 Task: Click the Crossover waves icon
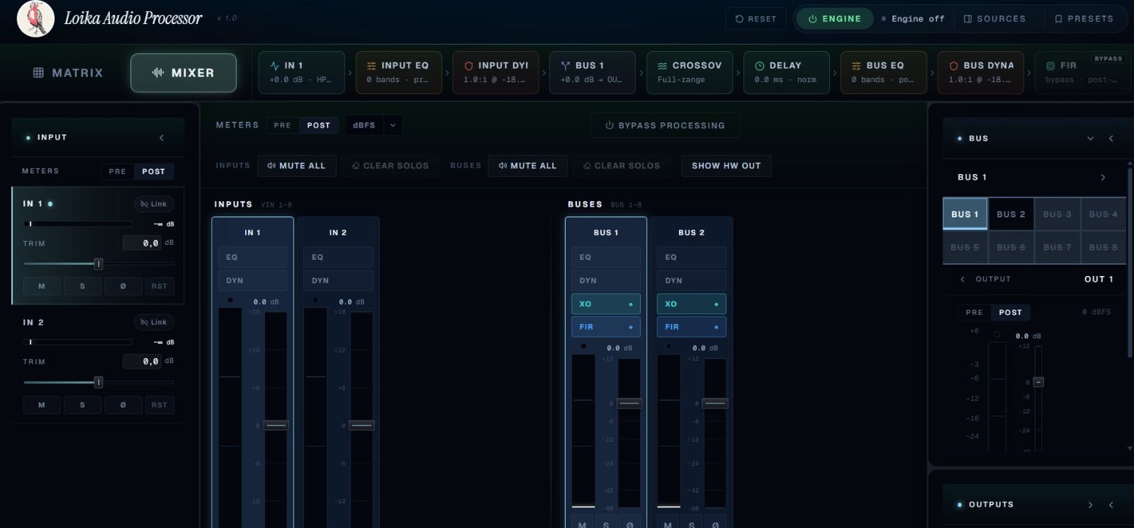pos(663,65)
